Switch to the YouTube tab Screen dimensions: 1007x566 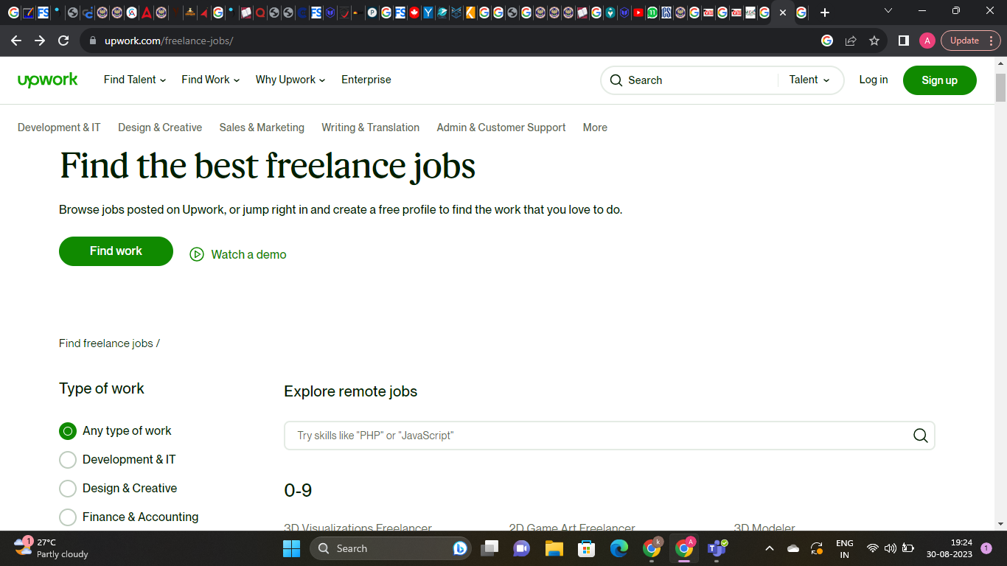point(638,13)
